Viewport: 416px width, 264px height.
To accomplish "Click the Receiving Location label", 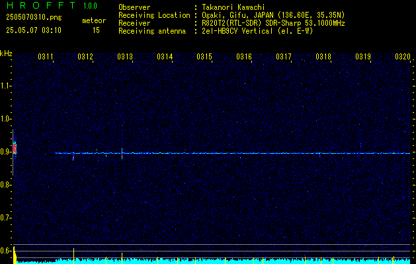I will [x=154, y=15].
